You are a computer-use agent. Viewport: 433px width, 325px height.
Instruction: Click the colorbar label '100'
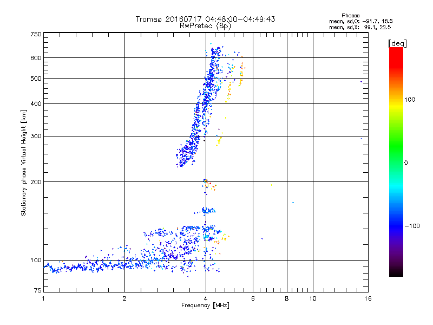(410, 100)
